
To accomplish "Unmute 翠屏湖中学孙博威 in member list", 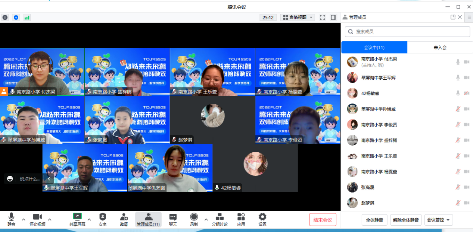I will point(458,109).
